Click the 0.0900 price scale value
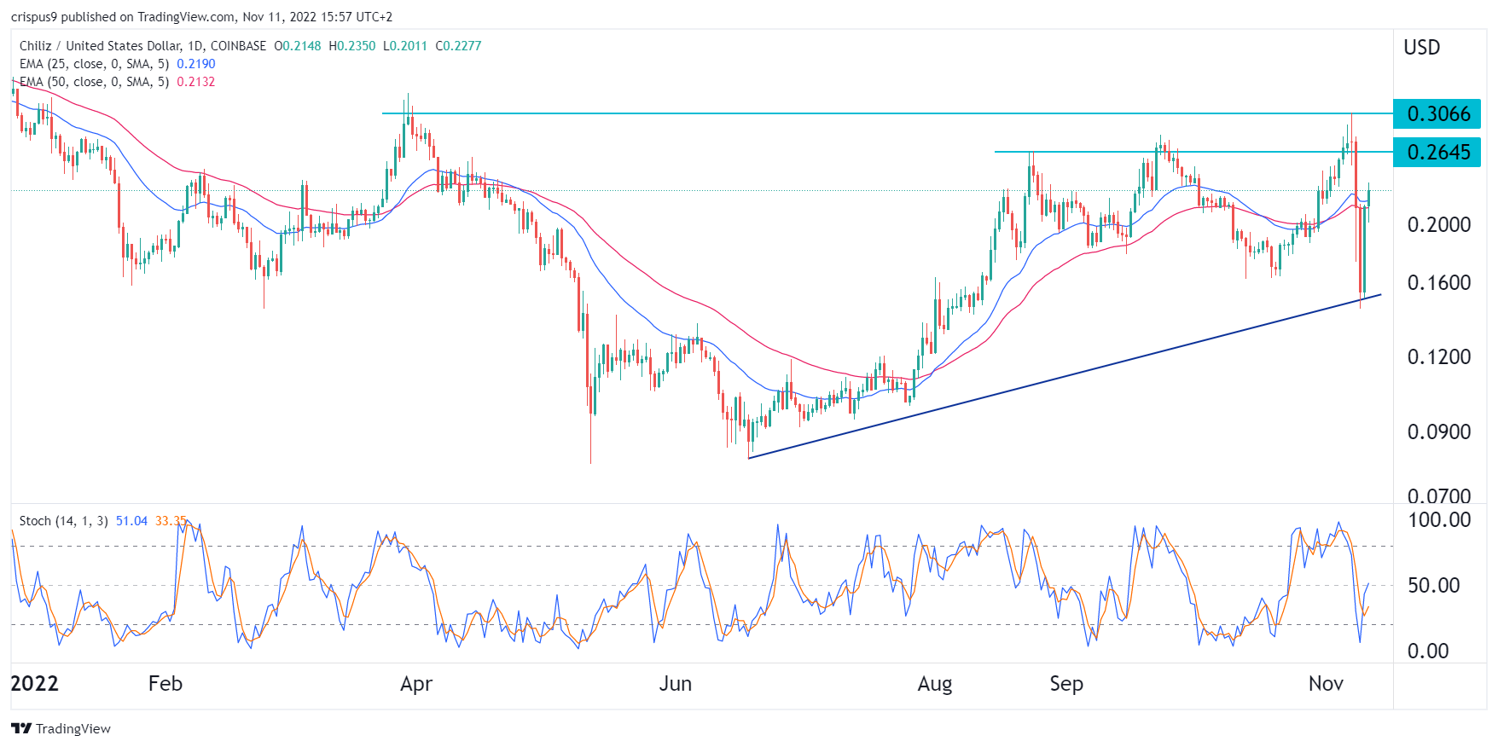1498x747 pixels. [1439, 432]
